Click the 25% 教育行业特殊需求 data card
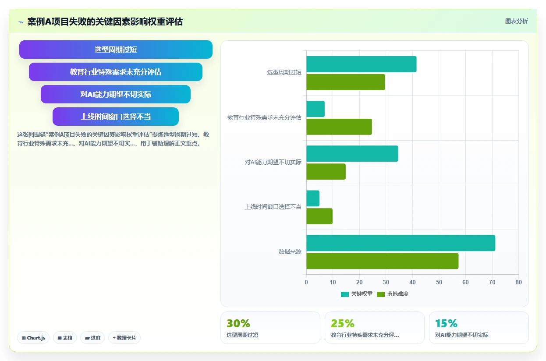Image resolution: width=546 pixels, height=361 pixels. coord(375,328)
